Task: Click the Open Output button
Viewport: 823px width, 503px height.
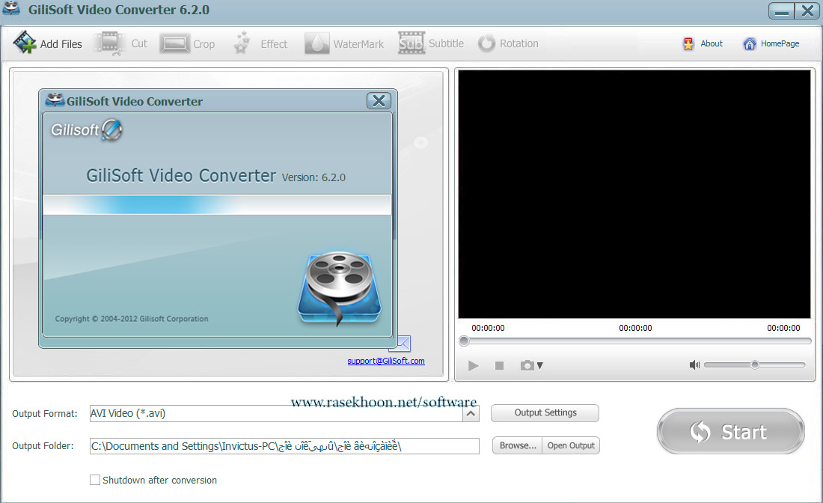Action: (x=571, y=445)
